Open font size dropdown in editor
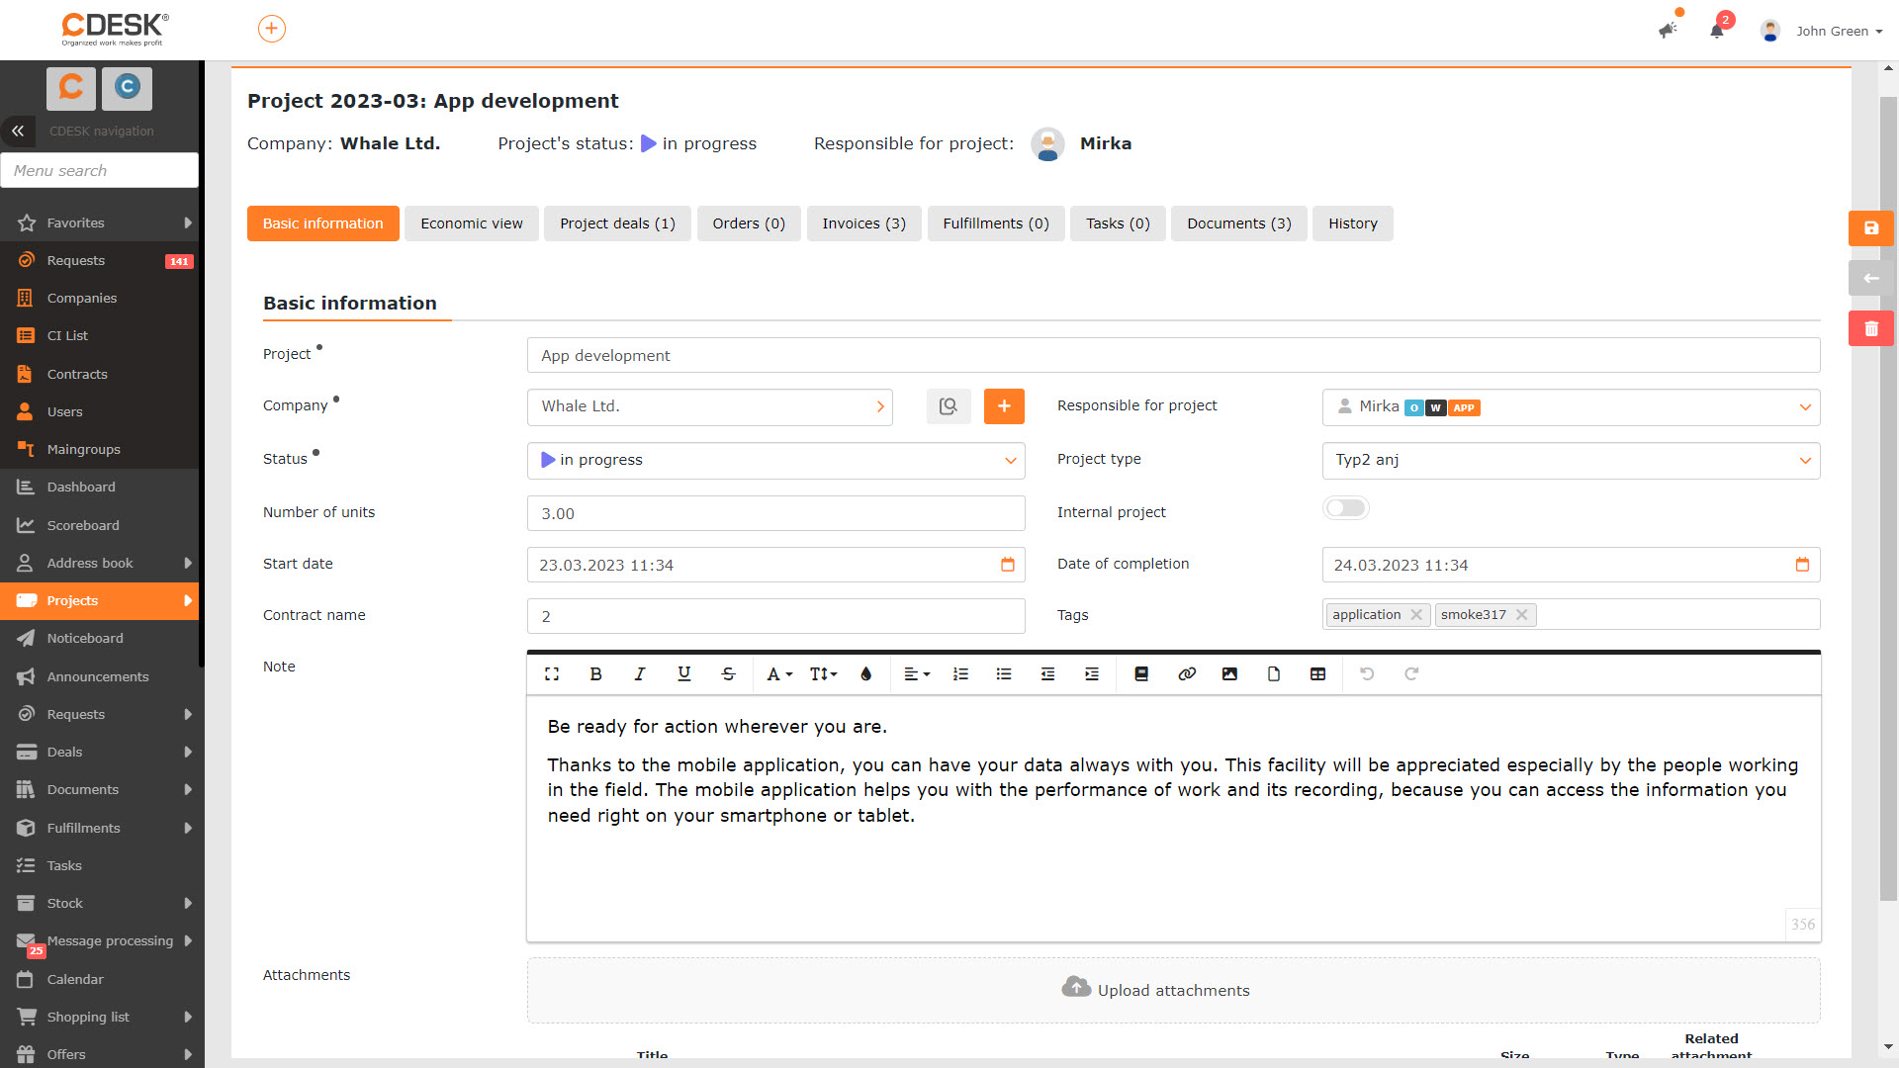The width and height of the screenshot is (1899, 1068). tap(823, 674)
